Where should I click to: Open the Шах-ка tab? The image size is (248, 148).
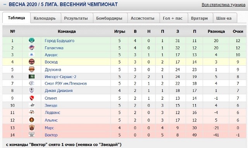(224, 18)
